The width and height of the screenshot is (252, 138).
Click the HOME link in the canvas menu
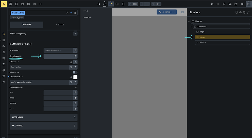pos(85,11)
